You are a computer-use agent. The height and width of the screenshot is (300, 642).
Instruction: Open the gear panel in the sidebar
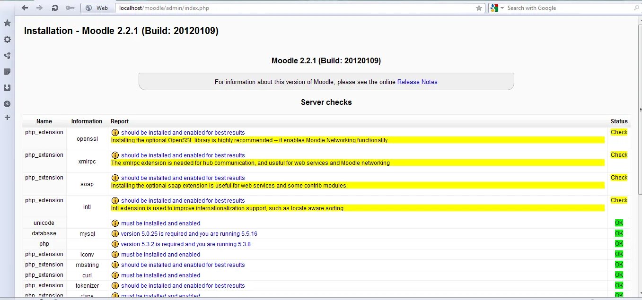(x=7, y=39)
